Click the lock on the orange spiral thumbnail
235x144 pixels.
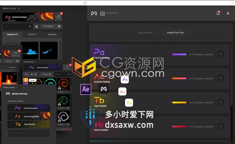(x=60, y=88)
